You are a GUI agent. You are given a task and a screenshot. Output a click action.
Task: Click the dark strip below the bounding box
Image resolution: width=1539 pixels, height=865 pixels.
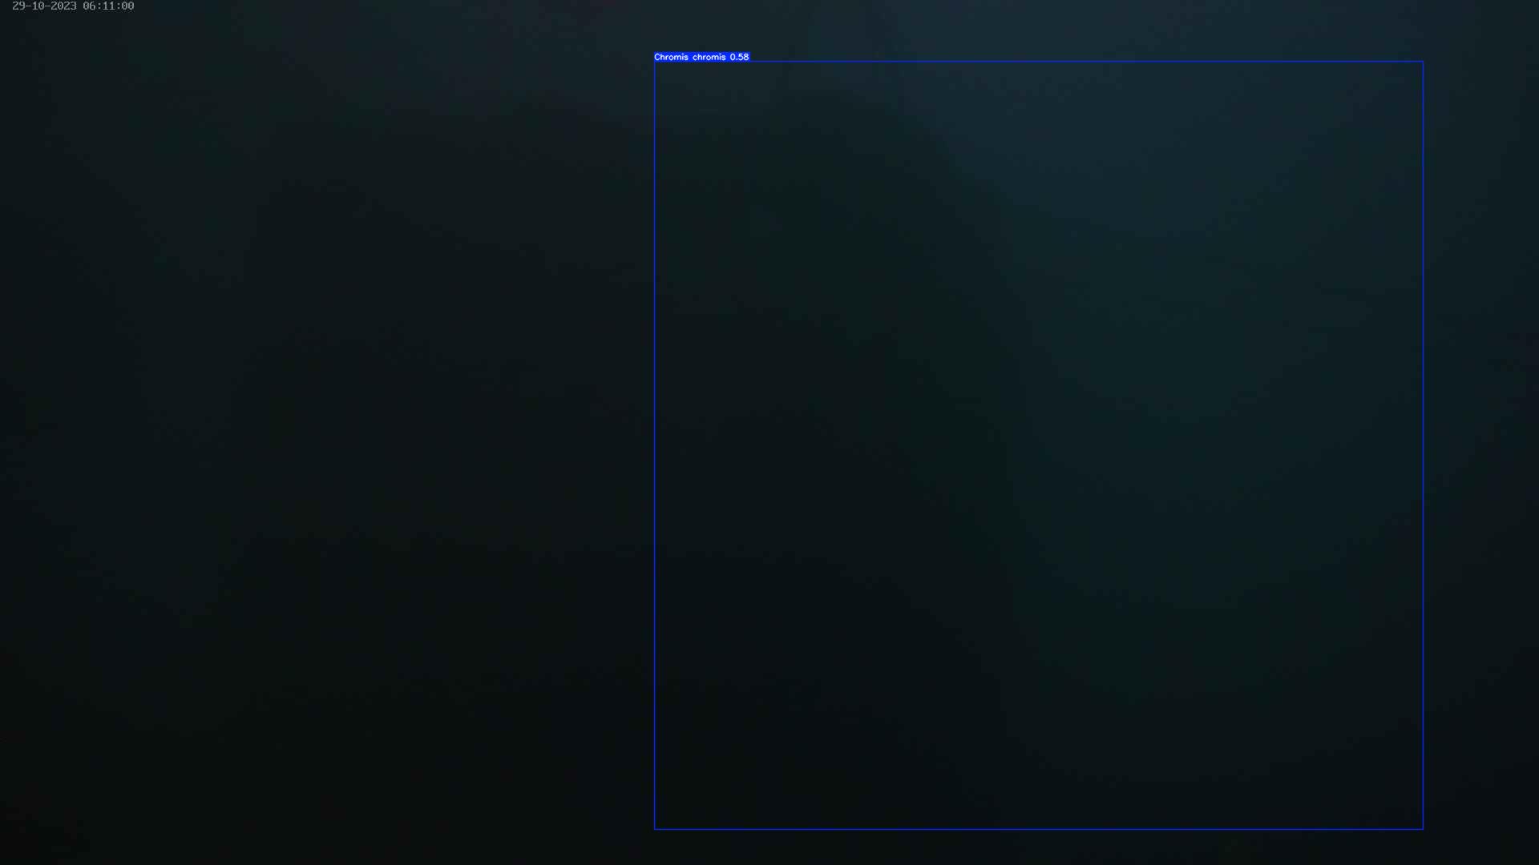(x=1039, y=847)
